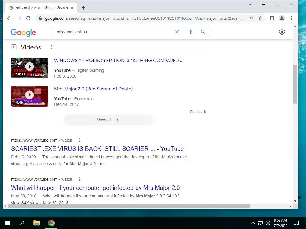Open options for Mrs.Major 2.0 infected result
The width and height of the screenshot is (306, 229).
tap(80, 179)
